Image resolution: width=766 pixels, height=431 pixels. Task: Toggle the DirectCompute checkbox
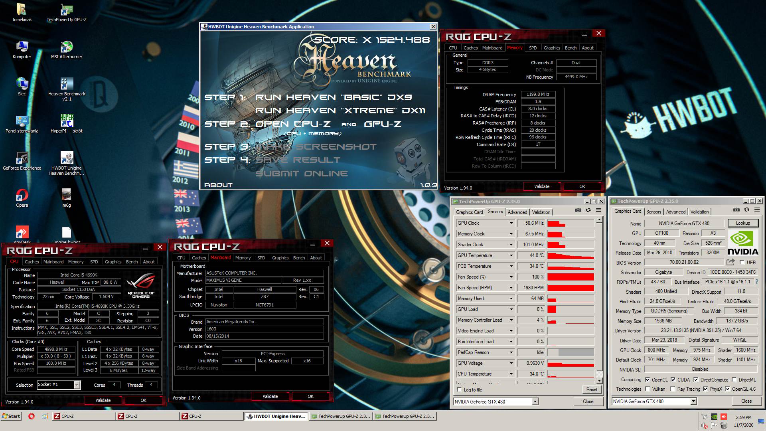(x=696, y=380)
